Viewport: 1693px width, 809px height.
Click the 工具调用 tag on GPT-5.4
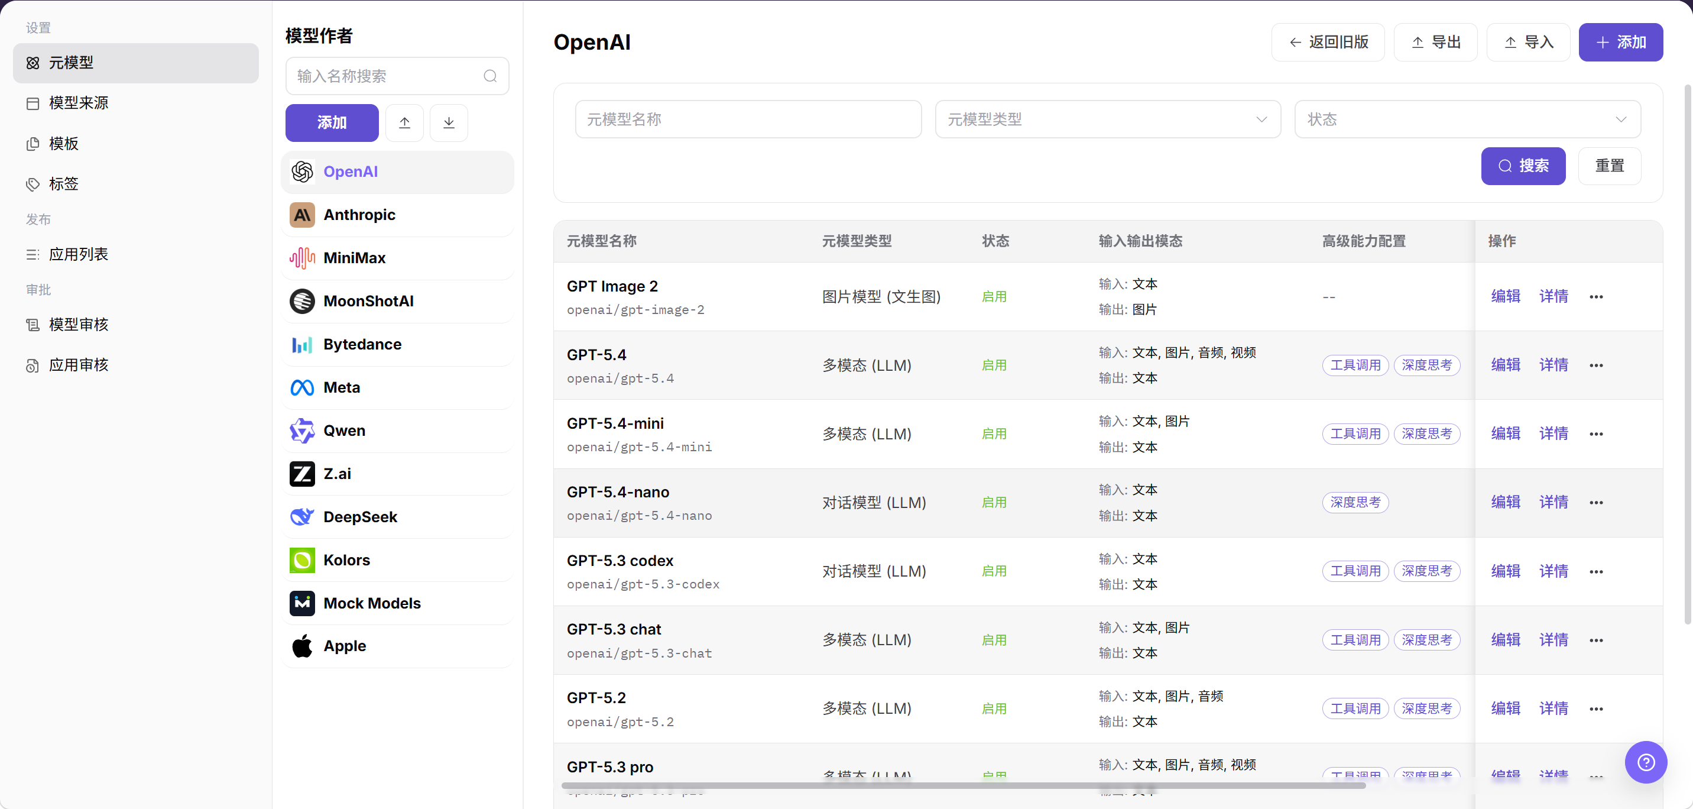(1355, 365)
